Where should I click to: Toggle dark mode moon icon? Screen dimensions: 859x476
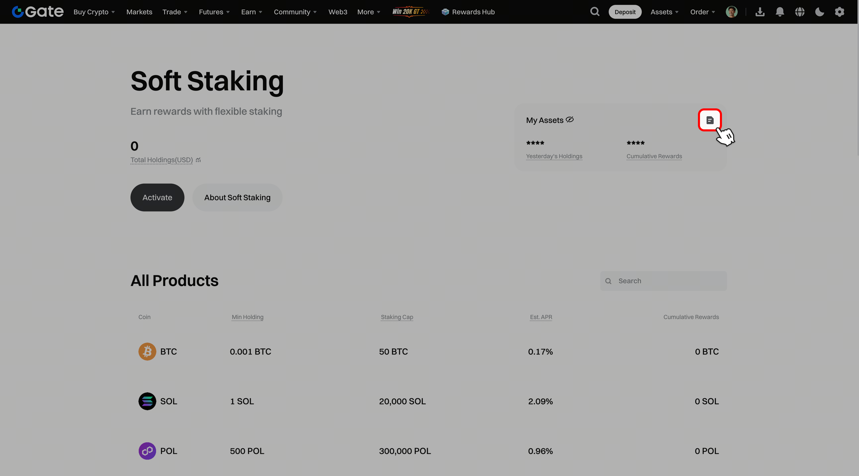819,12
